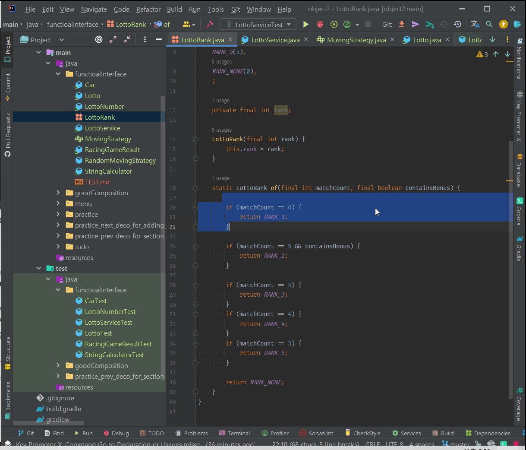
Task: Run LottoServiceTest with the green play icon
Action: point(306,25)
